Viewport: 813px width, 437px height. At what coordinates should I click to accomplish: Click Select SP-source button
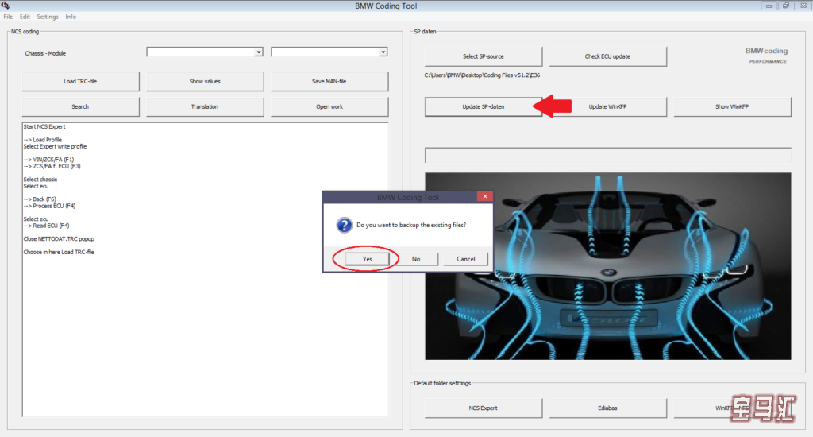(484, 56)
